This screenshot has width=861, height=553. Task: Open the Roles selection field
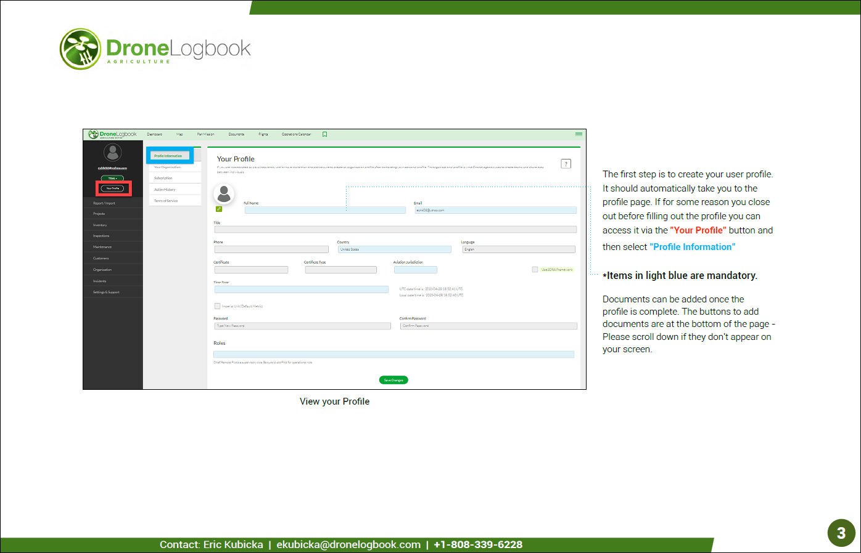pos(393,354)
